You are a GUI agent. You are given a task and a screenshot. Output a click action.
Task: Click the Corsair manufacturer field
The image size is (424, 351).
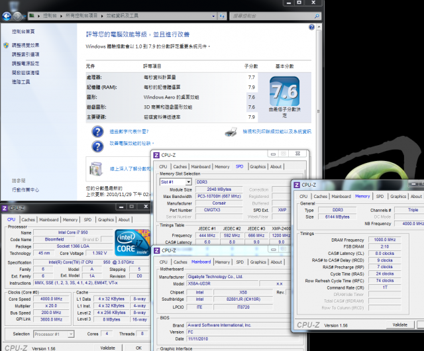click(219, 203)
